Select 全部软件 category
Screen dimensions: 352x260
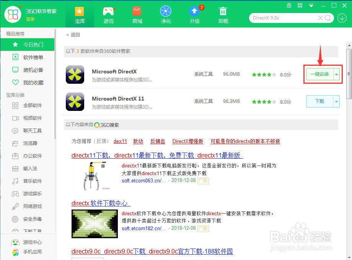point(28,106)
